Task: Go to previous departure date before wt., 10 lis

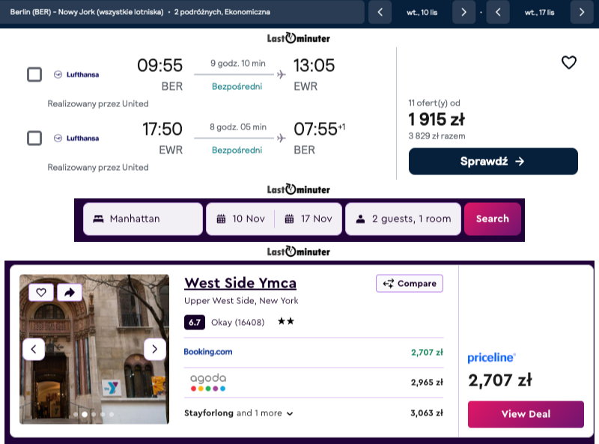Action: click(380, 12)
